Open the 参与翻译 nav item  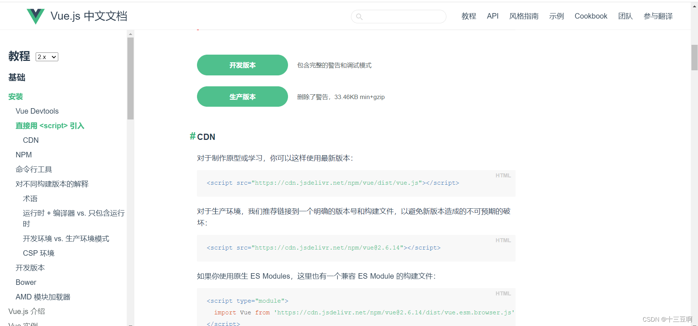coord(658,16)
